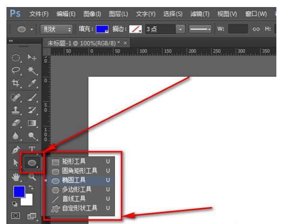Screen dimensions: 285x224
Task: Toggle the width-height link icon
Action: pos(256,29)
